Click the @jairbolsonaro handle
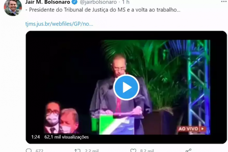 point(98,2)
